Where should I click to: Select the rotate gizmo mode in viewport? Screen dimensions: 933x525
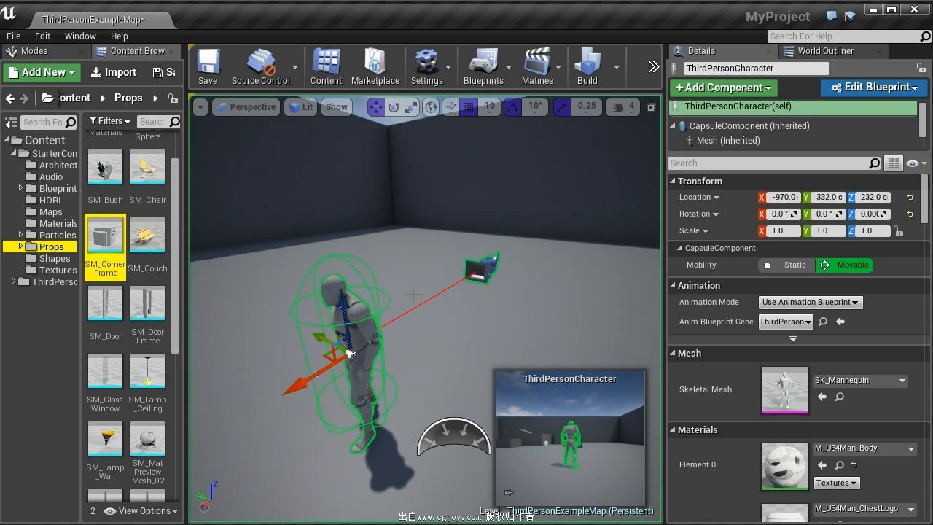coord(394,107)
